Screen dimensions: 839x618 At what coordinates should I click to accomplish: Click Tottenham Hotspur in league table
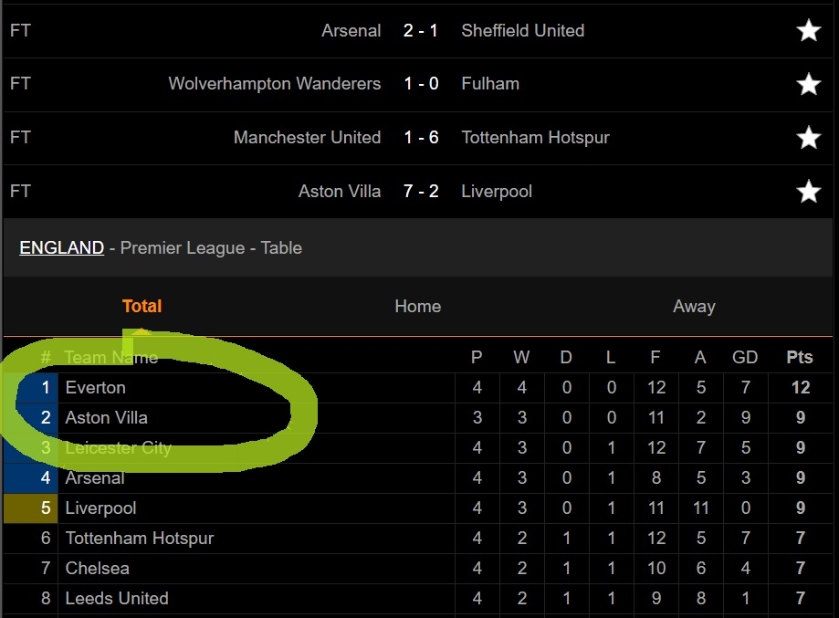point(139,539)
